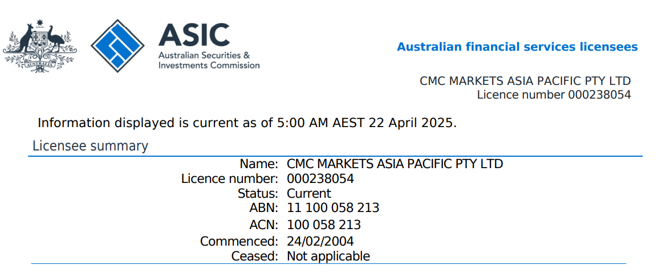Click the ACN field label
Image resolution: width=658 pixels, height=273 pixels.
pyautogui.click(x=263, y=225)
